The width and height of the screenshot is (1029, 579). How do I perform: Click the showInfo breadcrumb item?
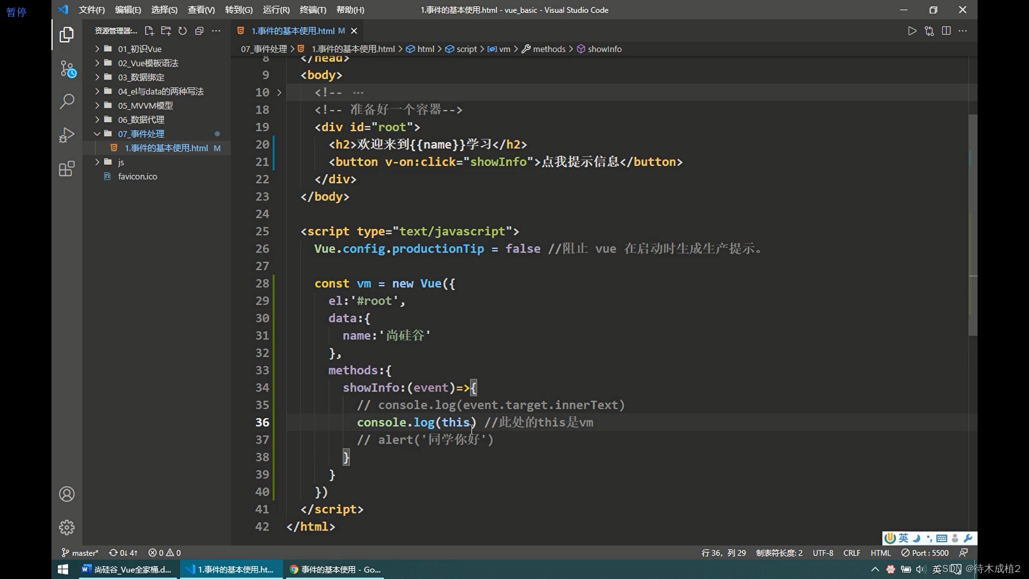[x=599, y=49]
